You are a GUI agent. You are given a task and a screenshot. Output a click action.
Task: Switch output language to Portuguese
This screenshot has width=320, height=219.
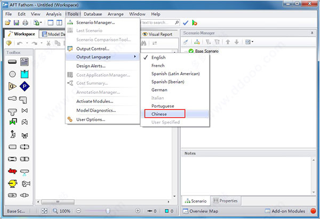click(x=175, y=106)
